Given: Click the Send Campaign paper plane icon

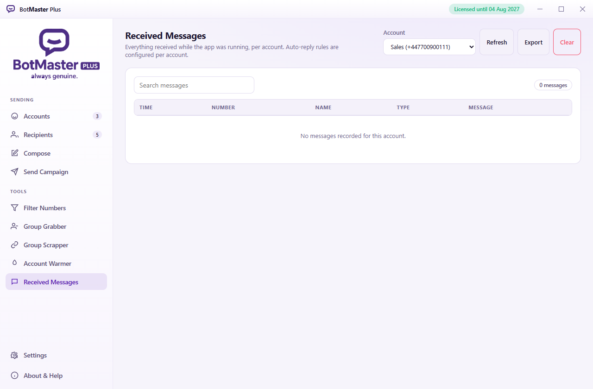Looking at the screenshot, I should [15, 172].
